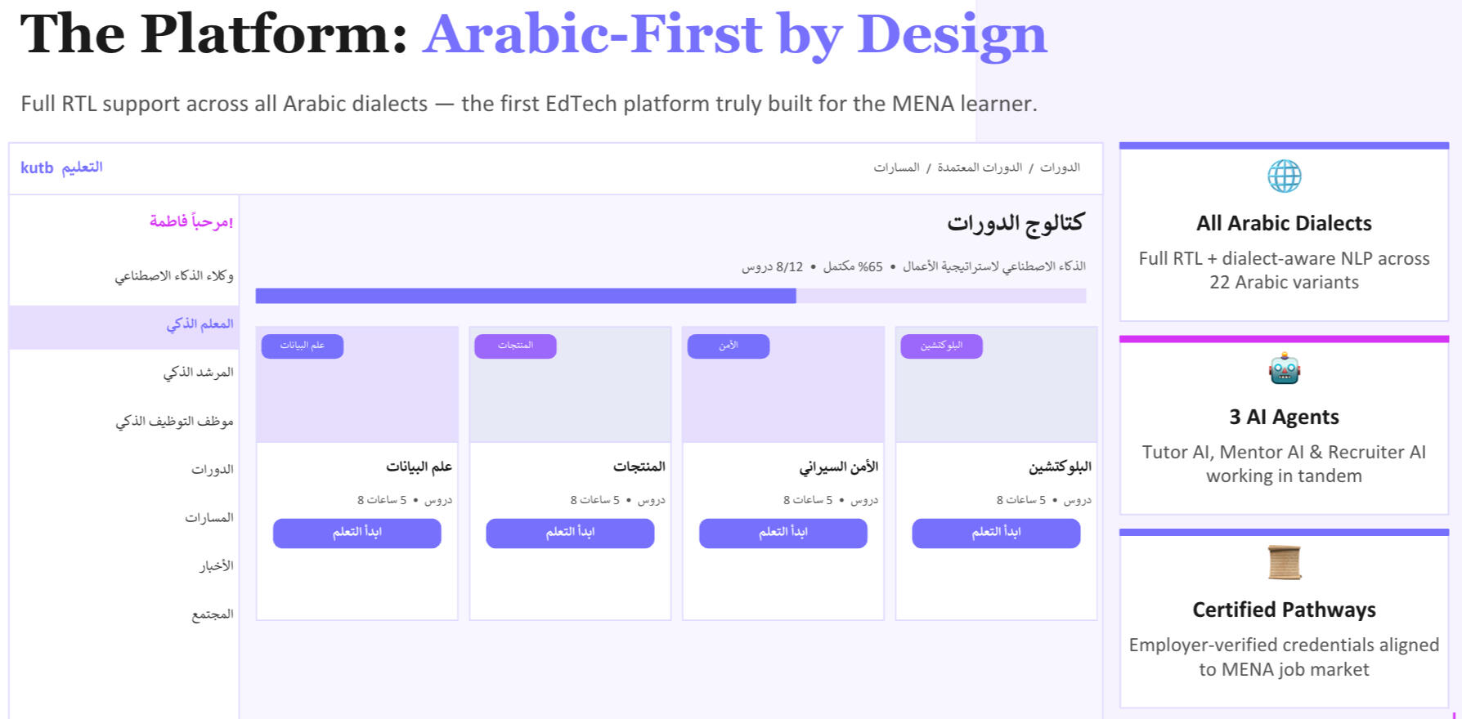Go to موظف التوظيف الذكي in sidebar
Viewport: 1462px width, 719px height.
coord(174,422)
